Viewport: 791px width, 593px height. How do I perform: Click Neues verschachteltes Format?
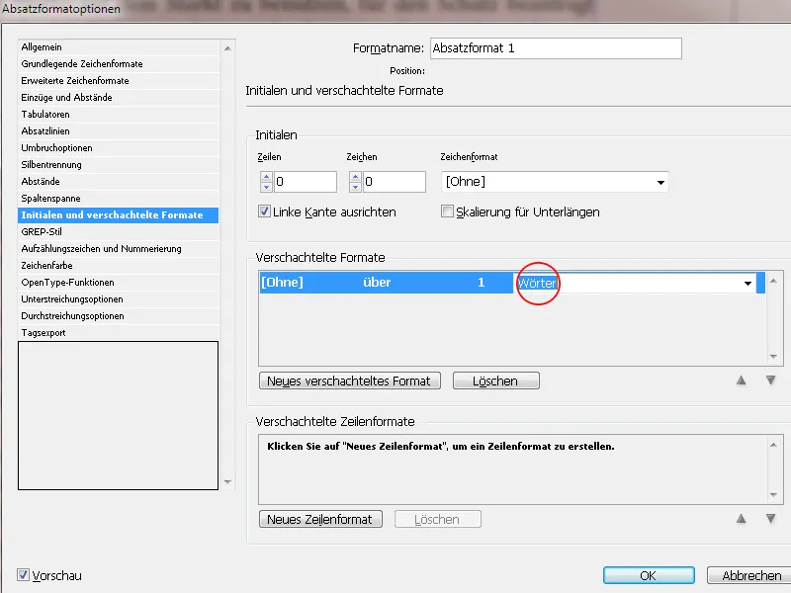(349, 380)
